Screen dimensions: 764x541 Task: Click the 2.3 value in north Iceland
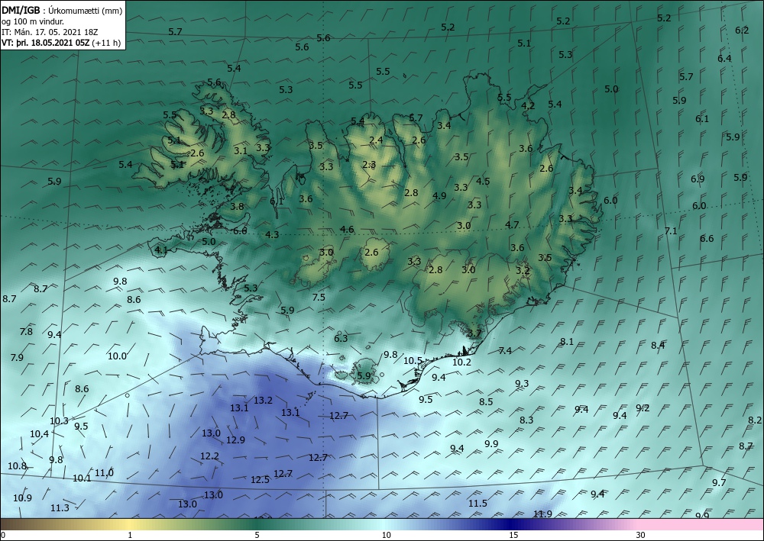(369, 165)
